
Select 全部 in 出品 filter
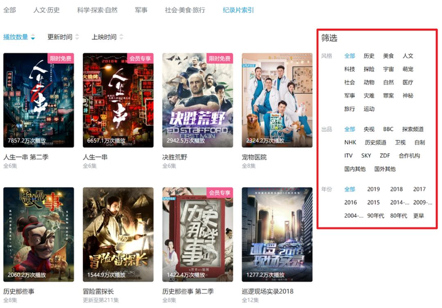349,129
